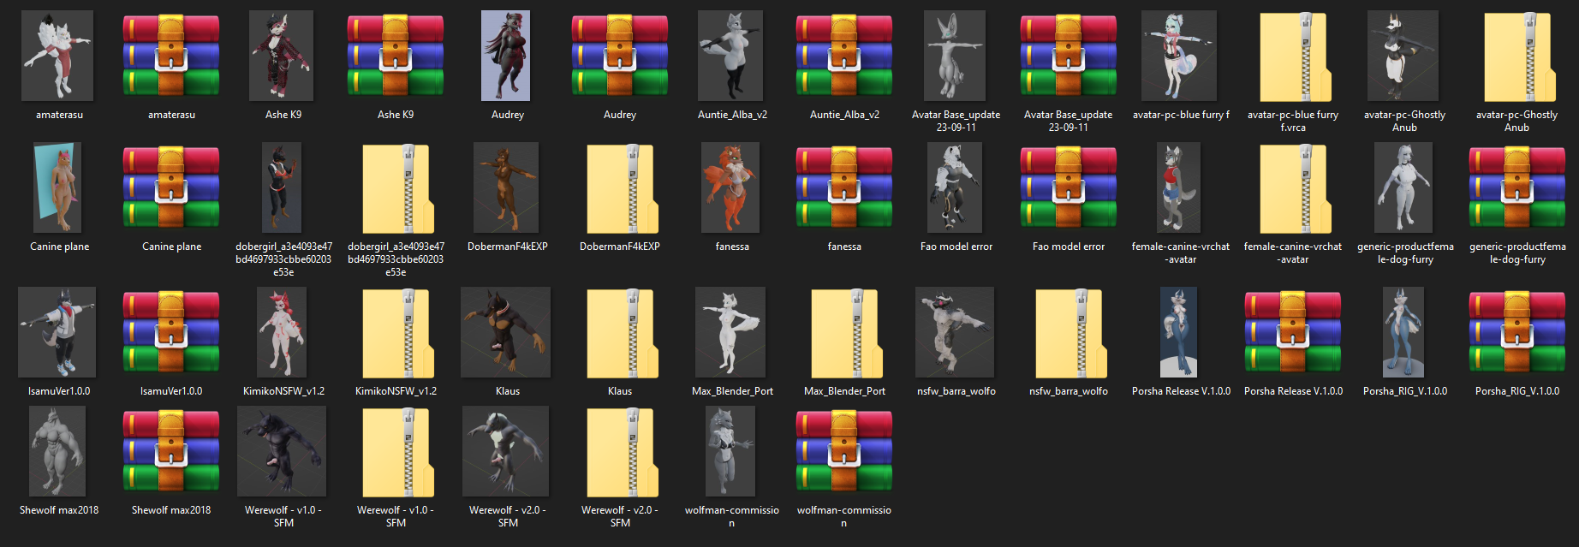The image size is (1579, 547).
Task: Select the KimikoNSFW_v1.2 image thumbnail
Action: 282,332
